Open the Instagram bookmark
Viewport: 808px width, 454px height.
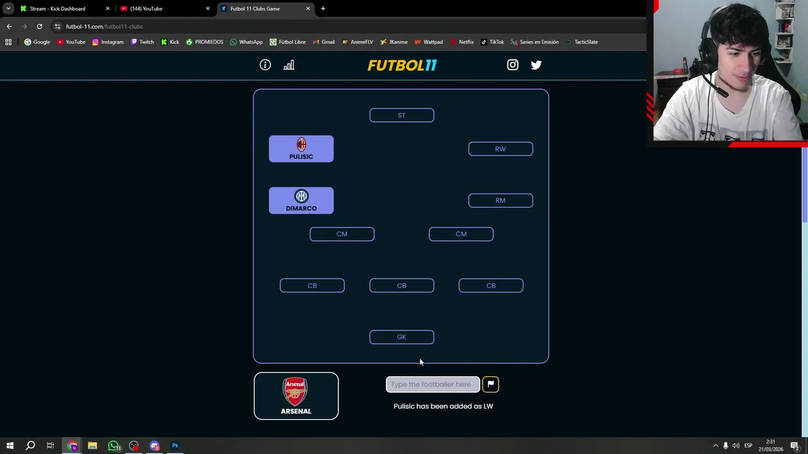click(x=108, y=42)
